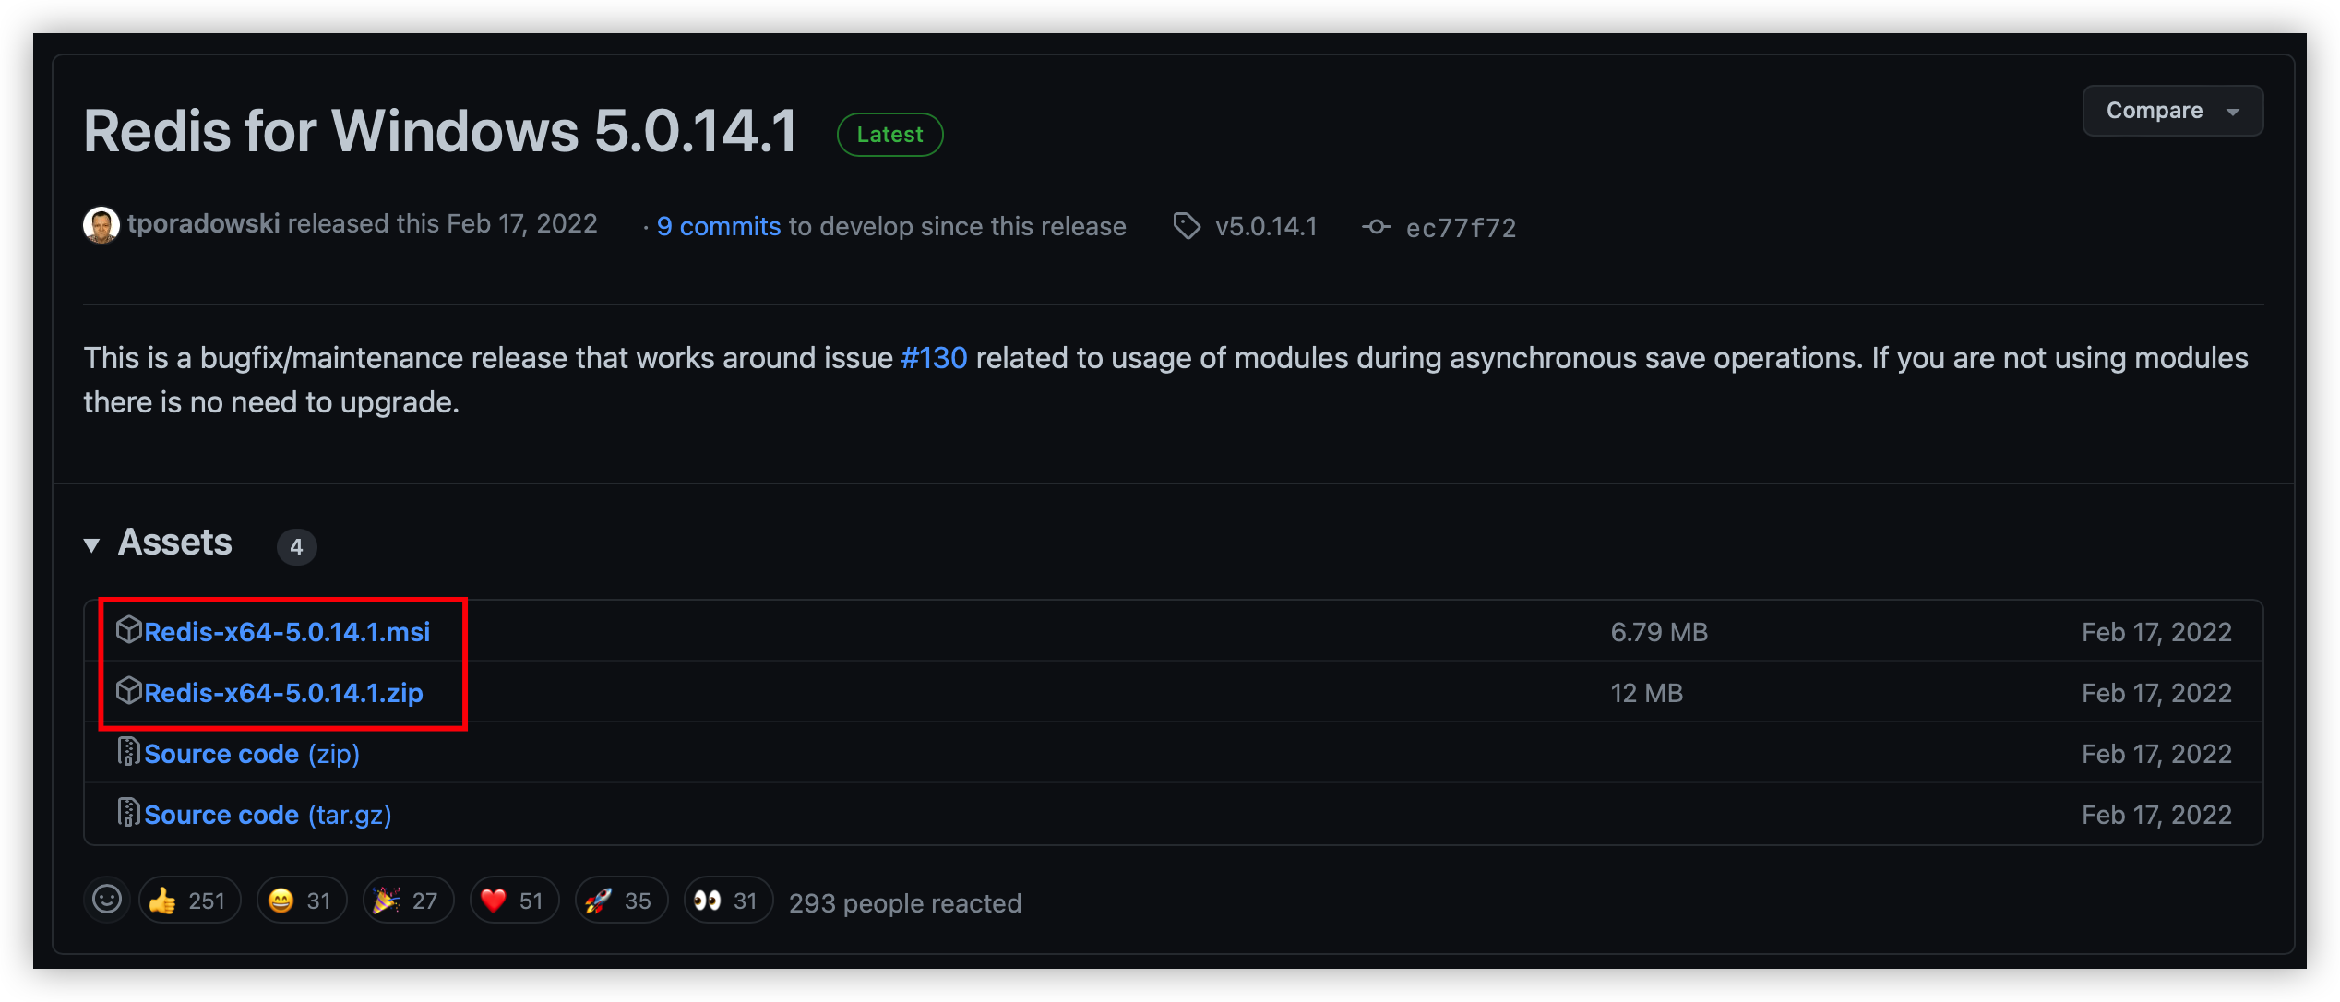Click the party popper reaction
The width and height of the screenshot is (2340, 1002).
(x=407, y=901)
